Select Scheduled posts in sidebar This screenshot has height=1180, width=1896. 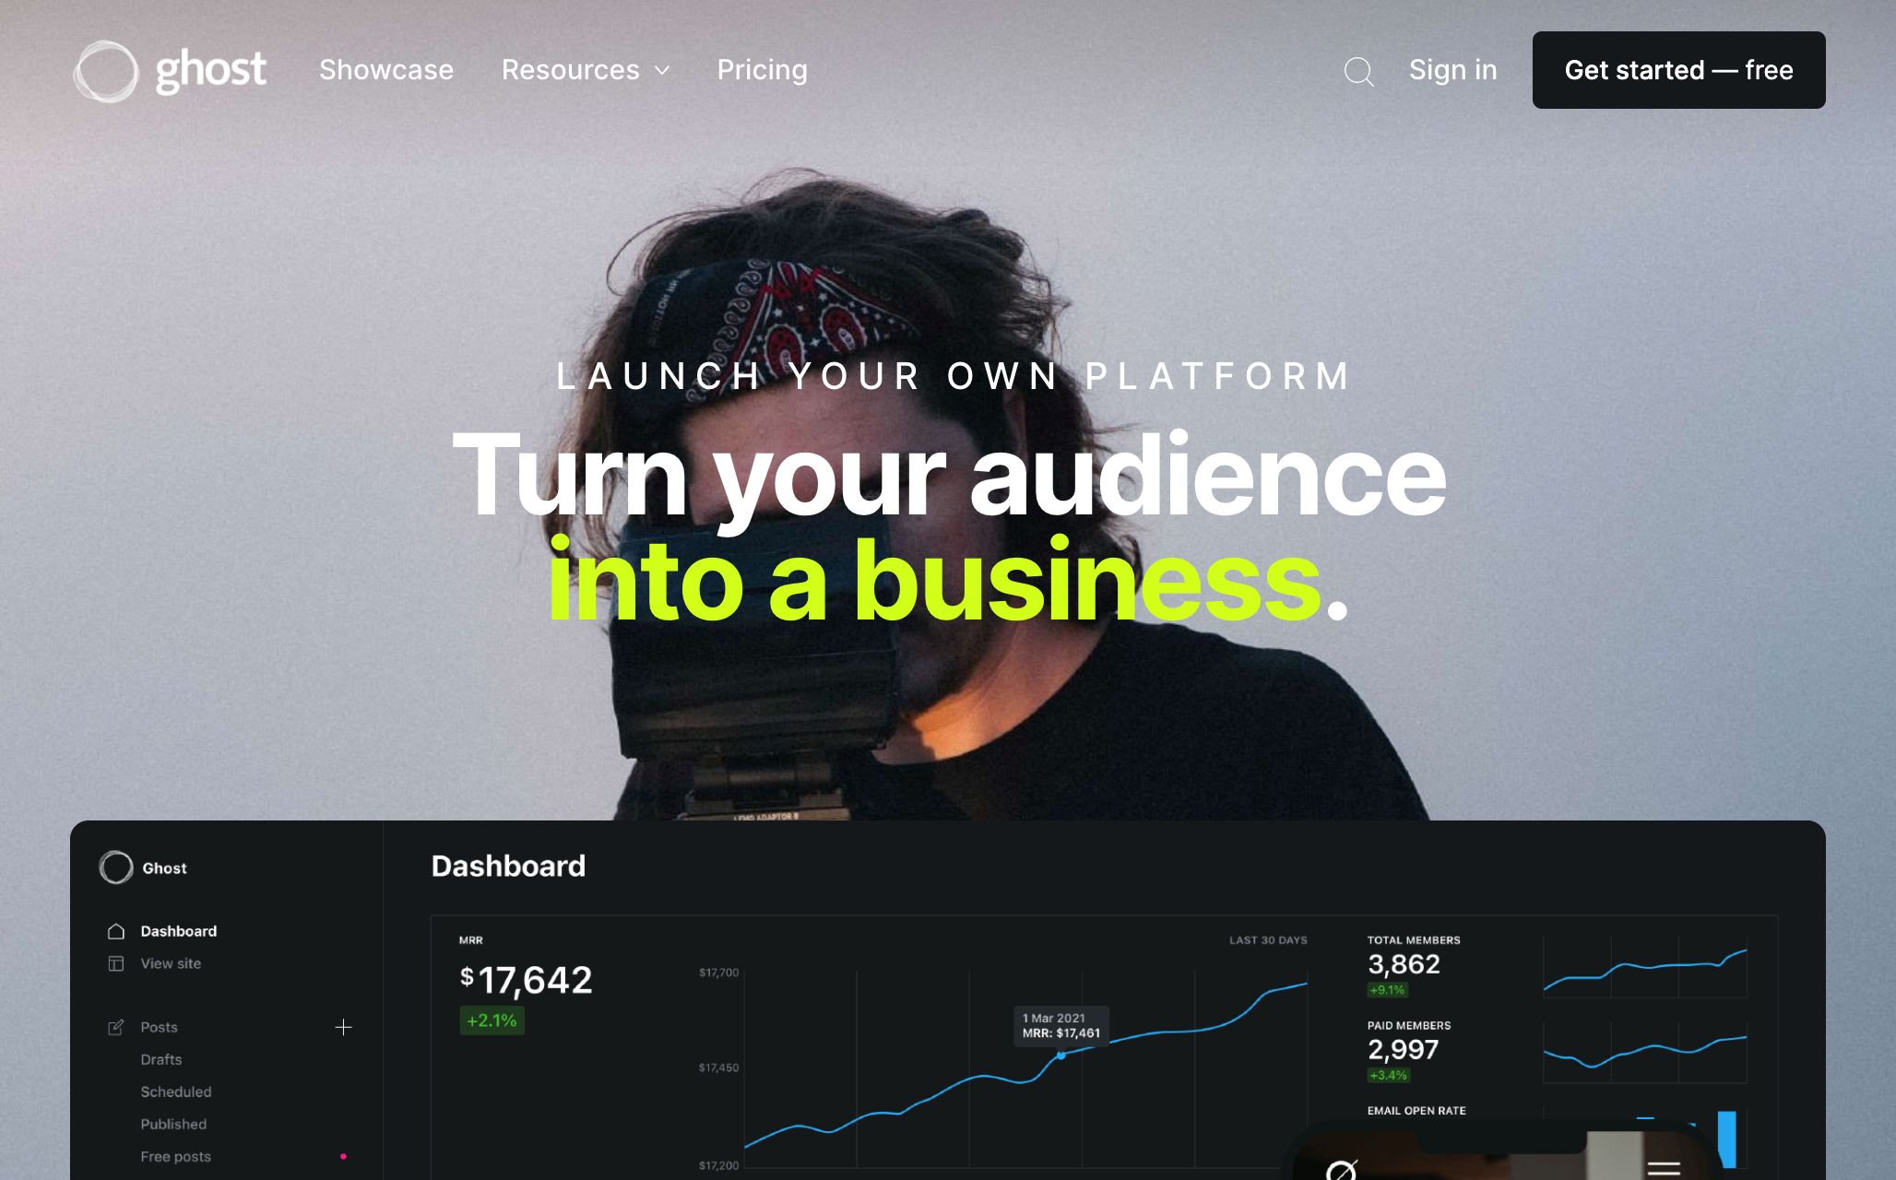(x=176, y=1091)
